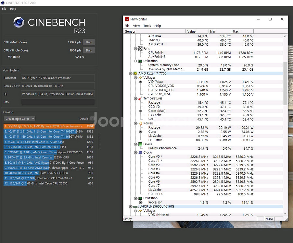Expand the VID (Max) entry
This screenshot has width=293, height=243.
[x=140, y=82]
